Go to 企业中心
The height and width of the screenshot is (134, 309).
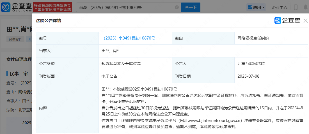coord(279,8)
